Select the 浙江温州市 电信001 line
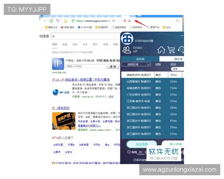The width and height of the screenshot is (224, 179). pyautogui.click(x=153, y=127)
